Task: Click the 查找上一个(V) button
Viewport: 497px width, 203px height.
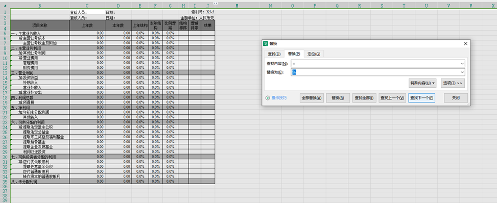Action: pyautogui.click(x=392, y=98)
